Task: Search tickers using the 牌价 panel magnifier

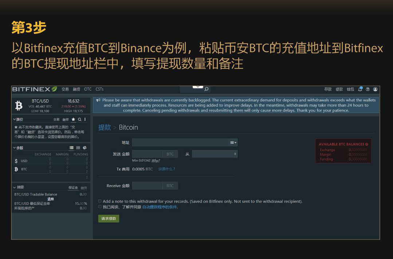Action: coord(80,119)
